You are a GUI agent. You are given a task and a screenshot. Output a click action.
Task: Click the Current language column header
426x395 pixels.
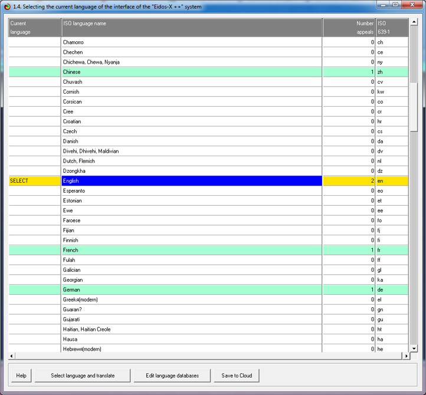pyautogui.click(x=34, y=28)
